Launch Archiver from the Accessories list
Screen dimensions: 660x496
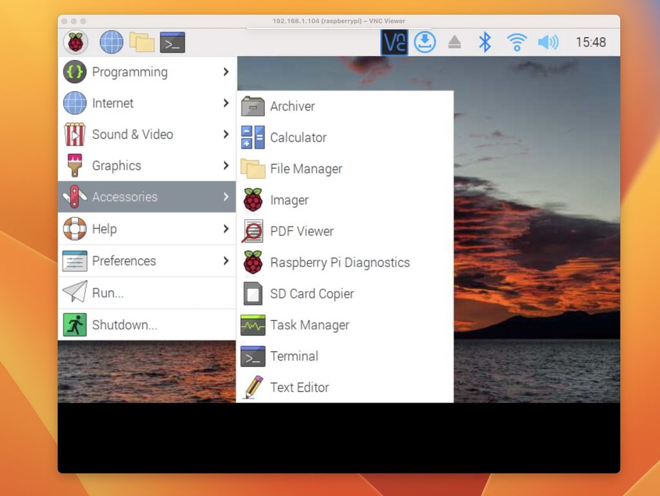click(345, 106)
